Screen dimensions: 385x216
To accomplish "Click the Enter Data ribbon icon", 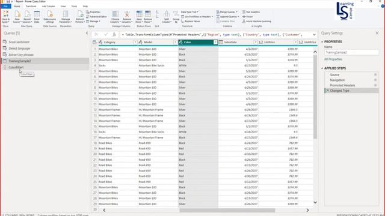I will click(x=37, y=17).
